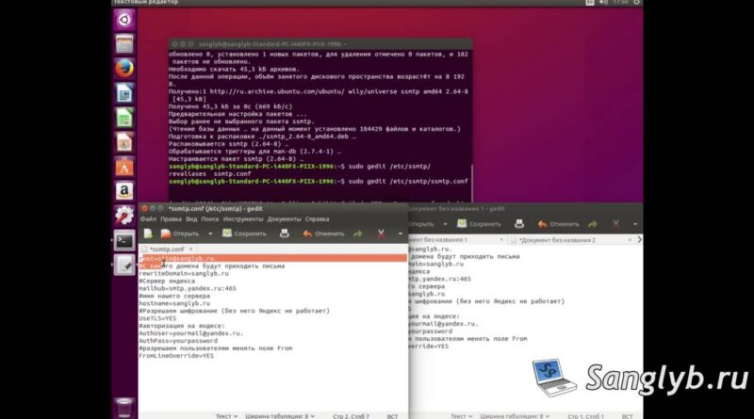Close the Документ без названия 1 tab
This screenshot has height=419, width=754.
point(501,240)
